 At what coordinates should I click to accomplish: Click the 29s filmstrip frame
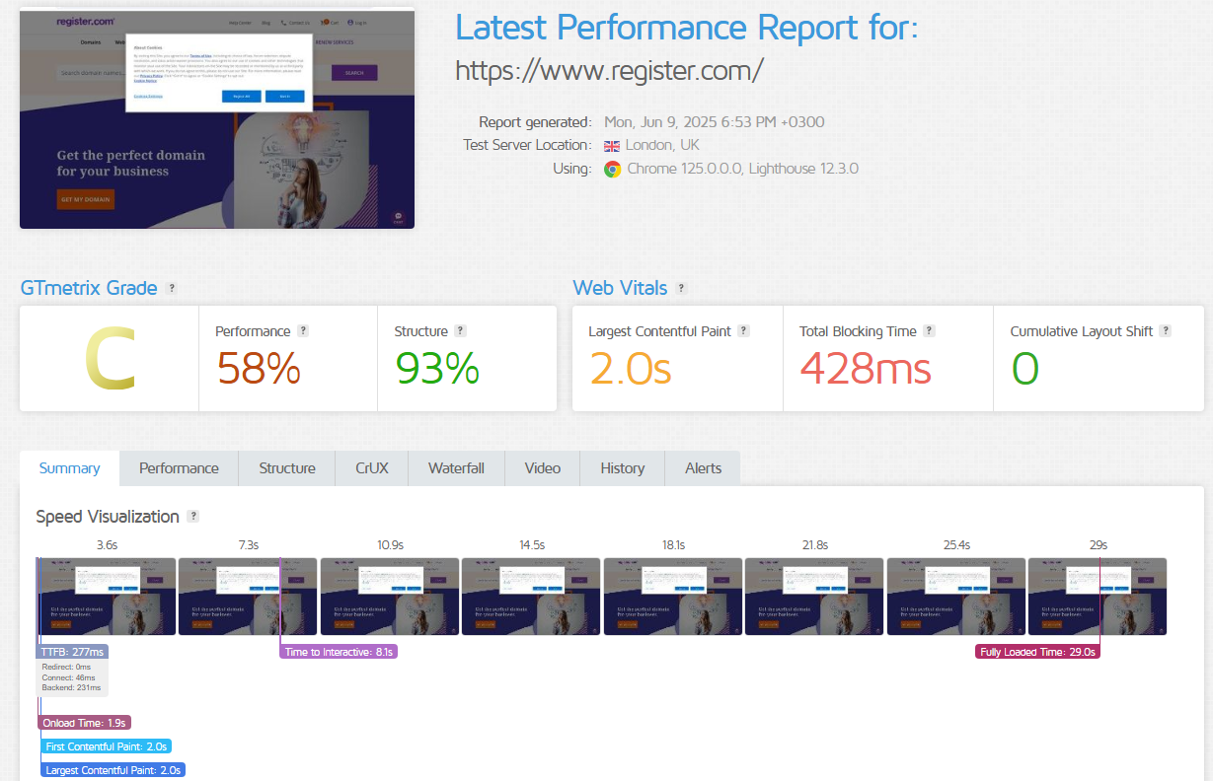tap(1098, 596)
